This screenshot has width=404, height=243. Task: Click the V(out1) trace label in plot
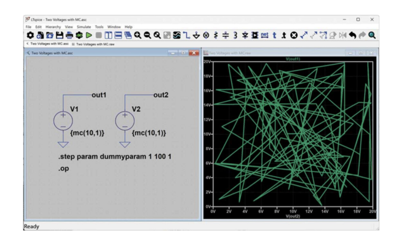coord(293,59)
